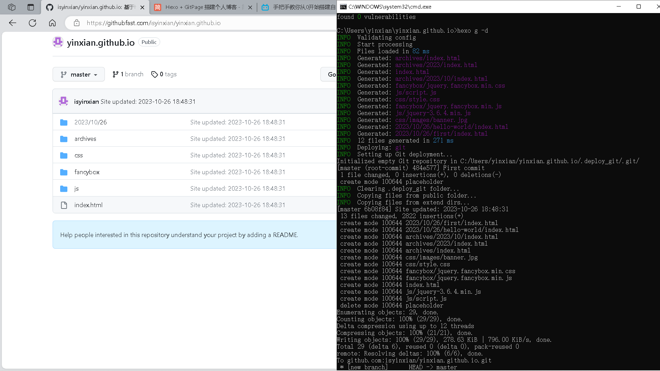The width and height of the screenshot is (660, 371).
Task: Click the commit author avatar next to isyinxian
Action: click(x=63, y=101)
